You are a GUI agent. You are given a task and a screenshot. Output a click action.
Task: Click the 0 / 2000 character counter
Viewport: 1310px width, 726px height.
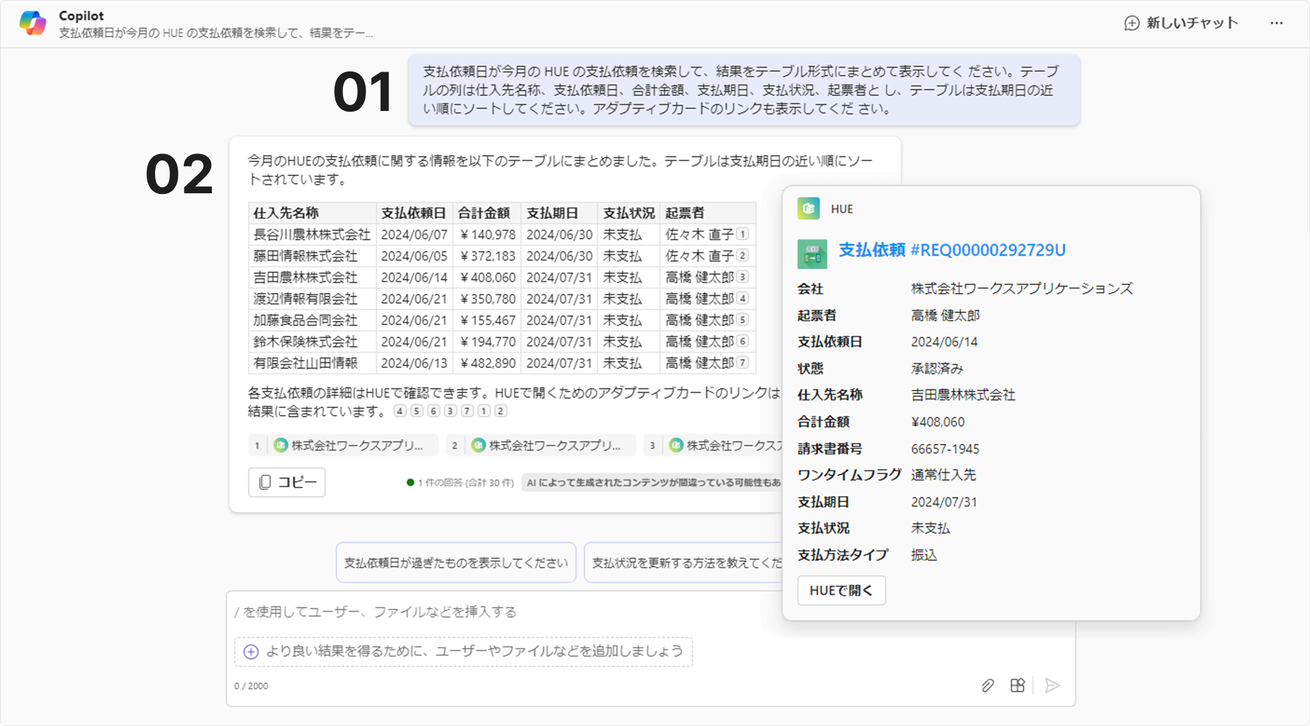[251, 686]
